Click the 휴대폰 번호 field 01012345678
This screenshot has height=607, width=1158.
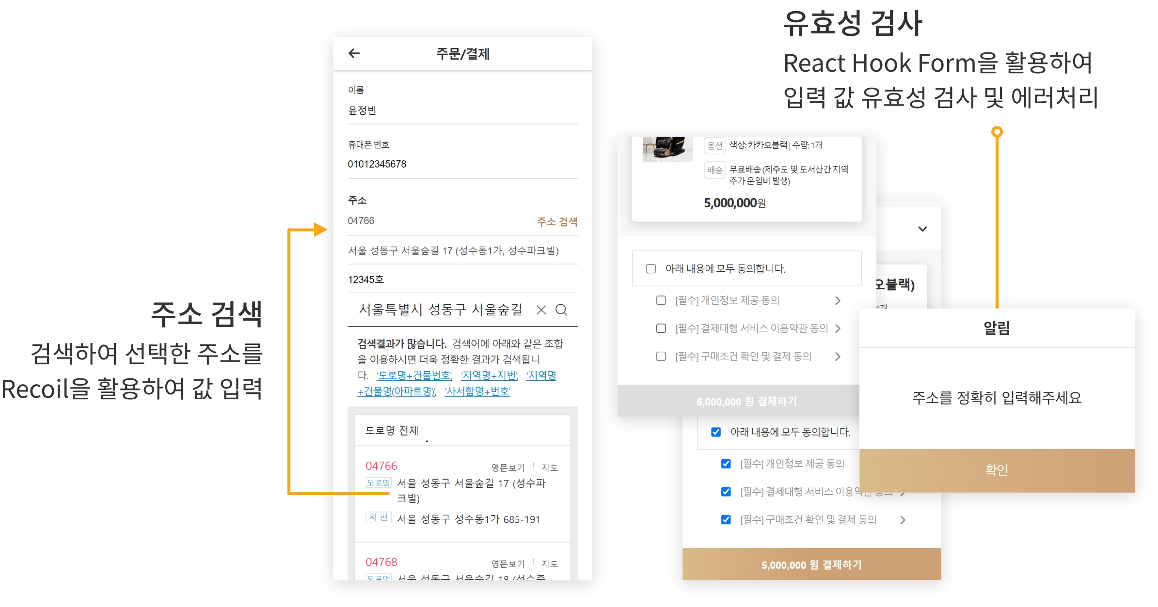point(462,165)
